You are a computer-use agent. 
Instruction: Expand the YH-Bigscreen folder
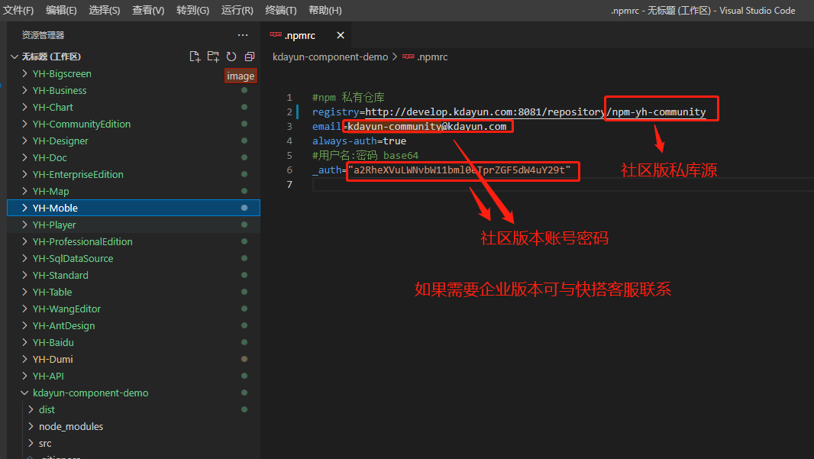(25, 74)
